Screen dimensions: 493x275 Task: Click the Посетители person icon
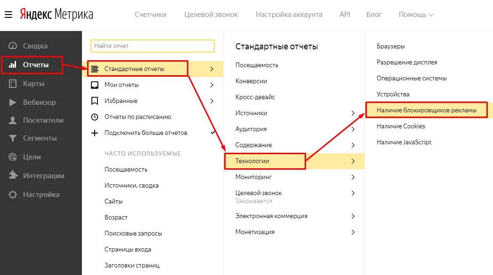(13, 120)
